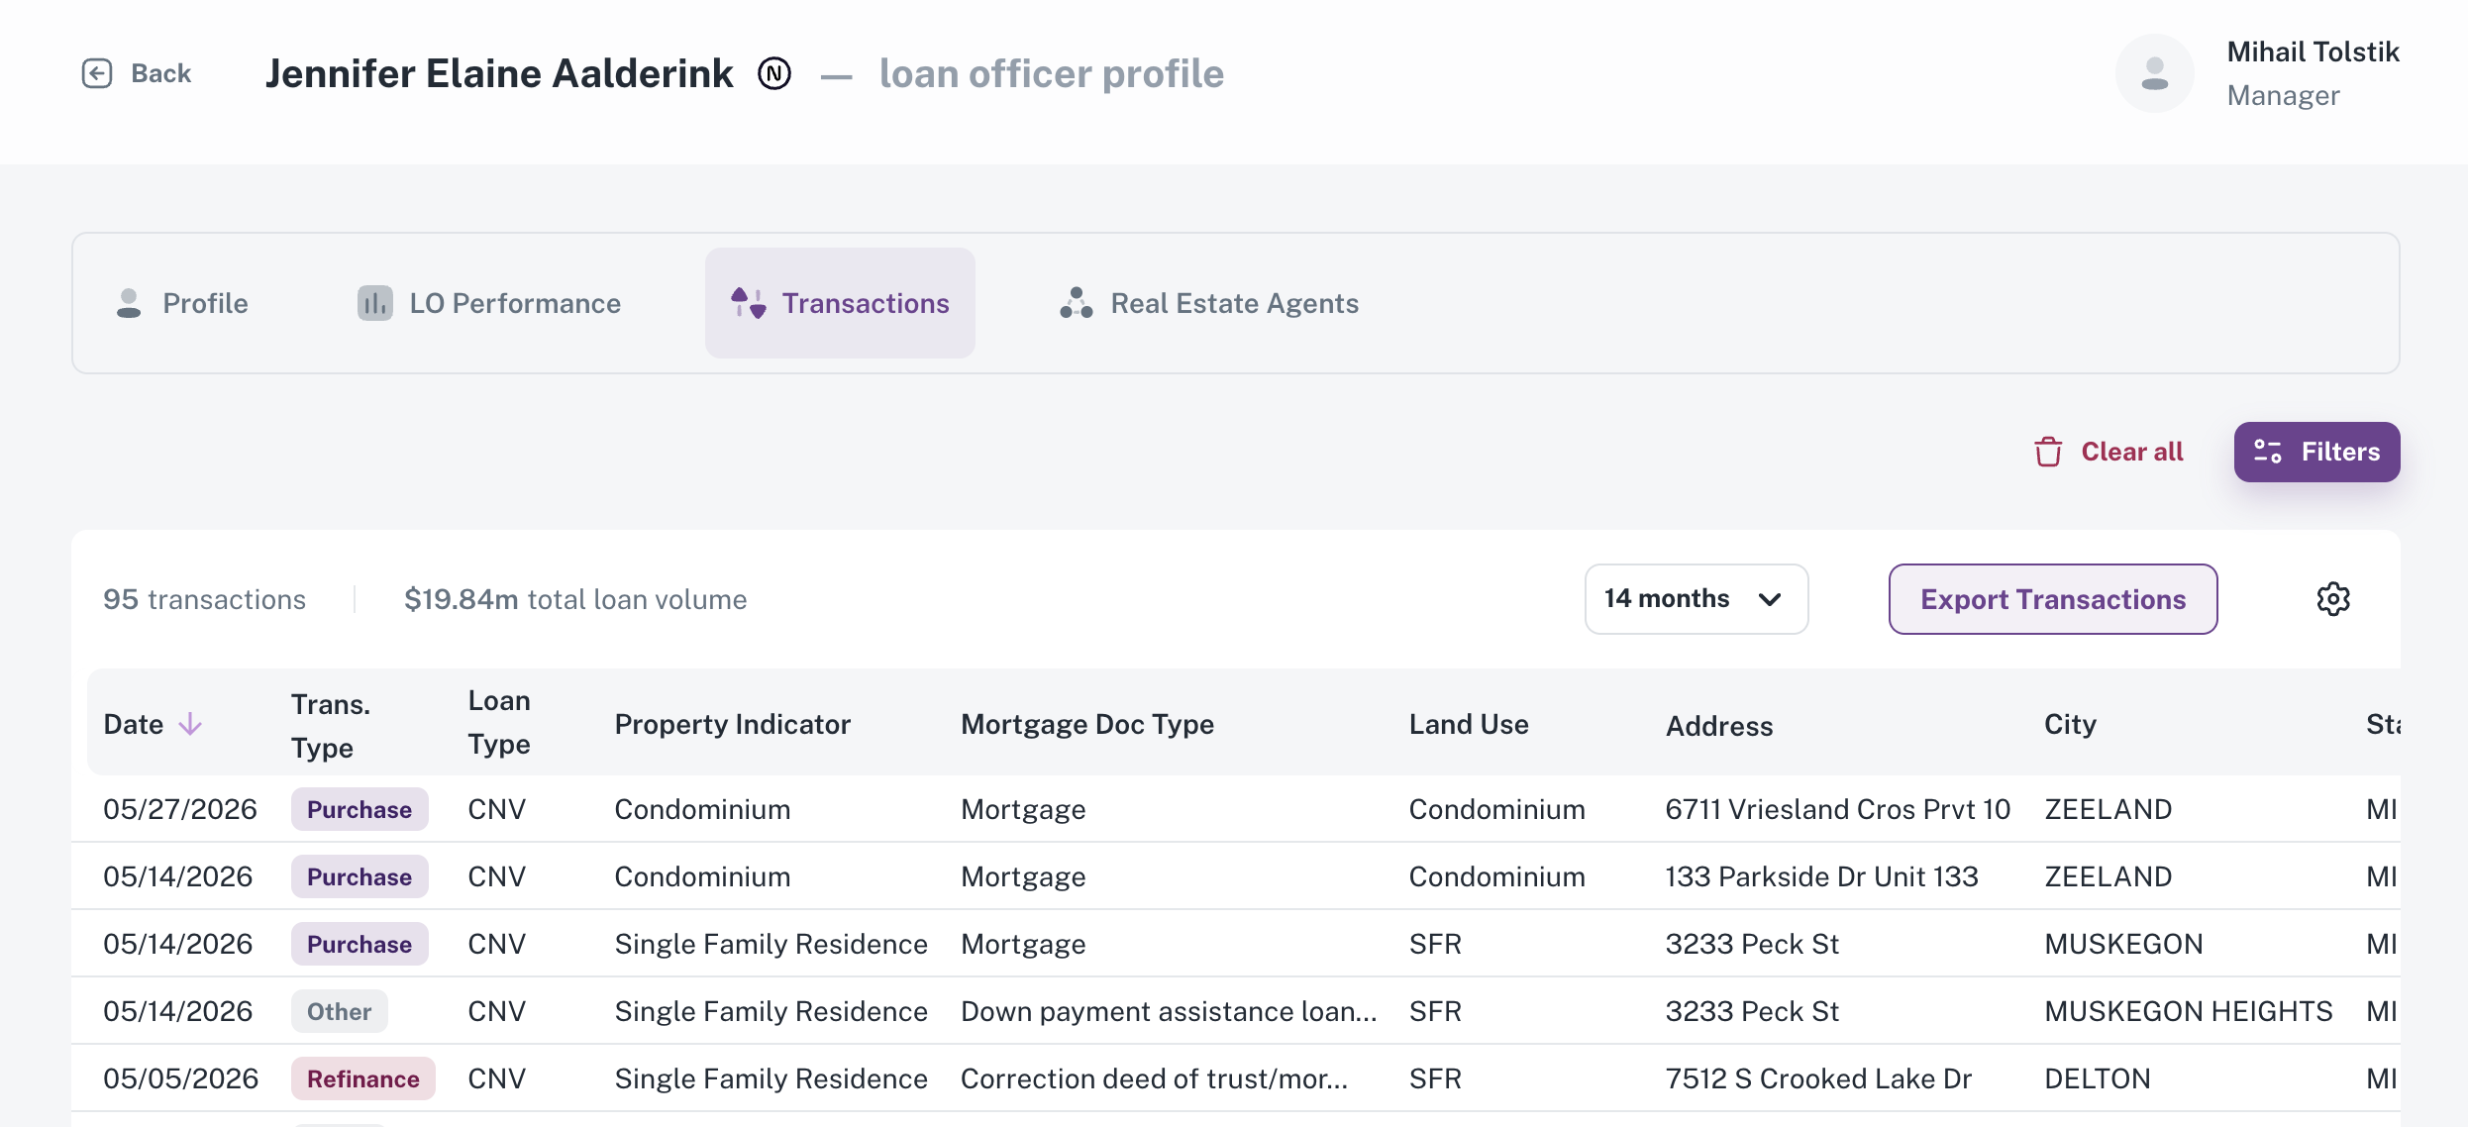Click address 6711 Vriesland Cros Prvt 10
The height and width of the screenshot is (1127, 2468).
tap(1838, 809)
